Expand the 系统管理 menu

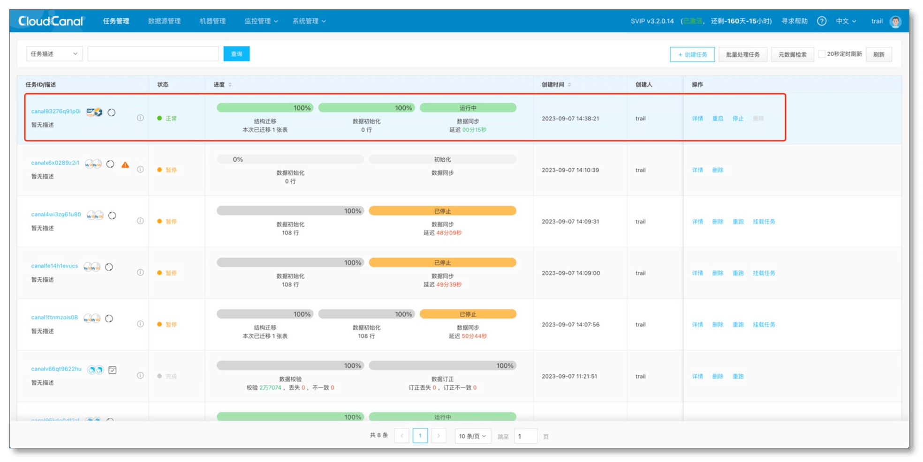tap(309, 21)
